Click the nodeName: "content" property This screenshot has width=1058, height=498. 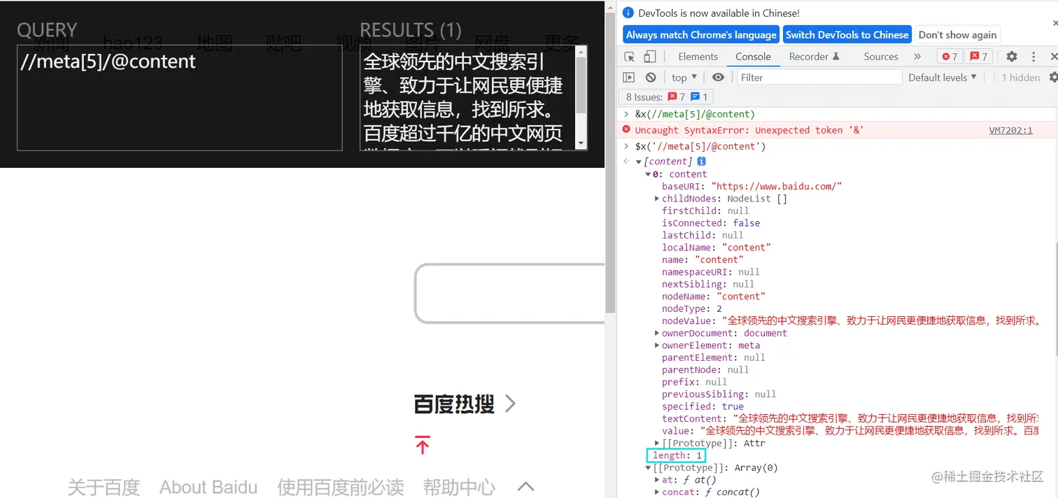point(714,297)
